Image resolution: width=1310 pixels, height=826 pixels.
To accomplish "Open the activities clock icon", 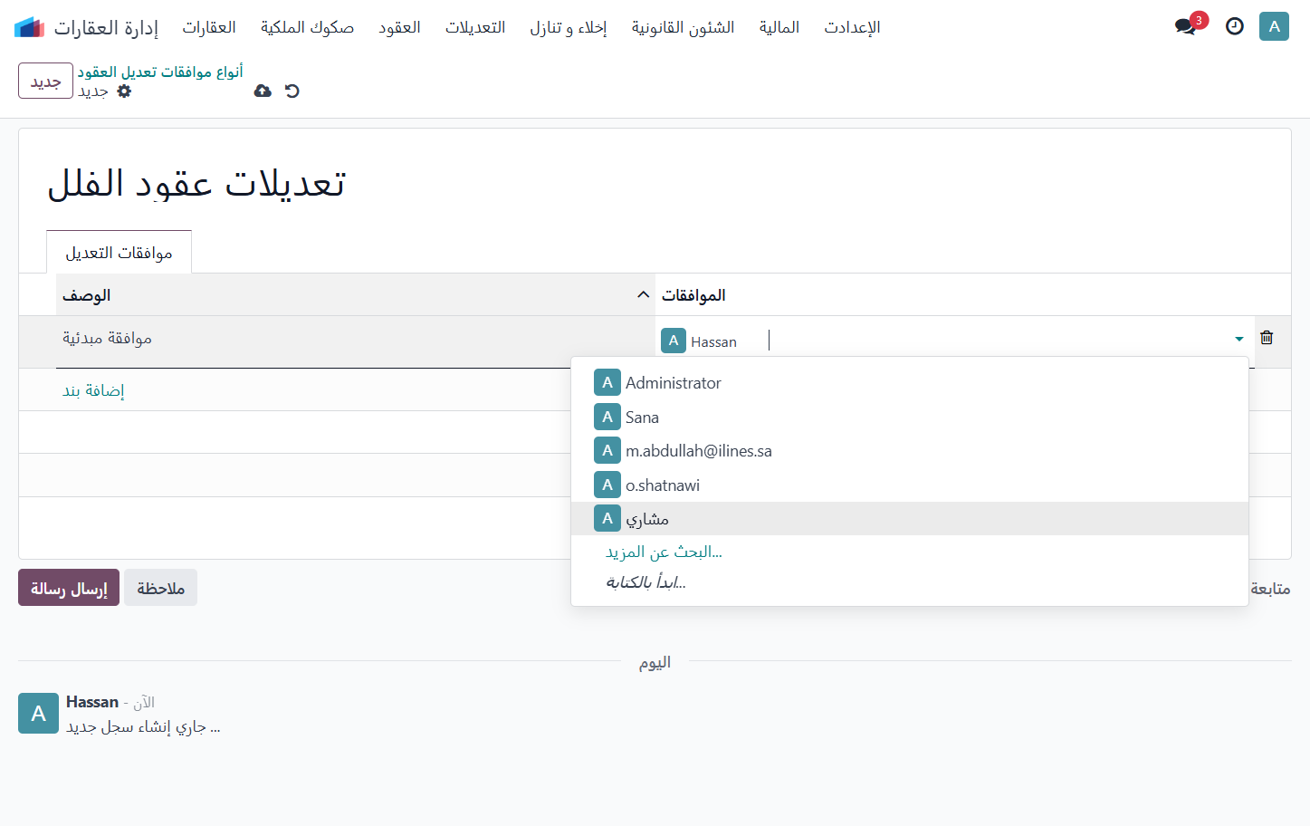I will click(1235, 26).
